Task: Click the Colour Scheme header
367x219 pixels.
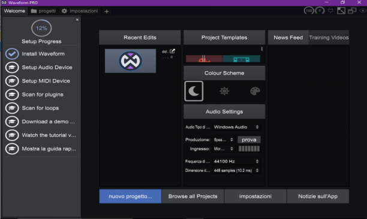Action: tap(224, 73)
